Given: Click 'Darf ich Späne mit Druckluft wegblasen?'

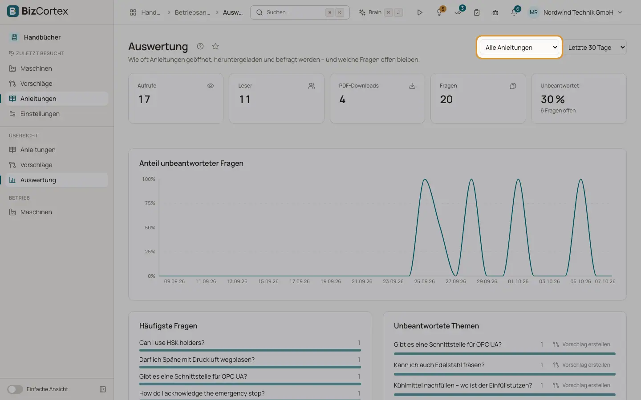Looking at the screenshot, I should (197, 360).
